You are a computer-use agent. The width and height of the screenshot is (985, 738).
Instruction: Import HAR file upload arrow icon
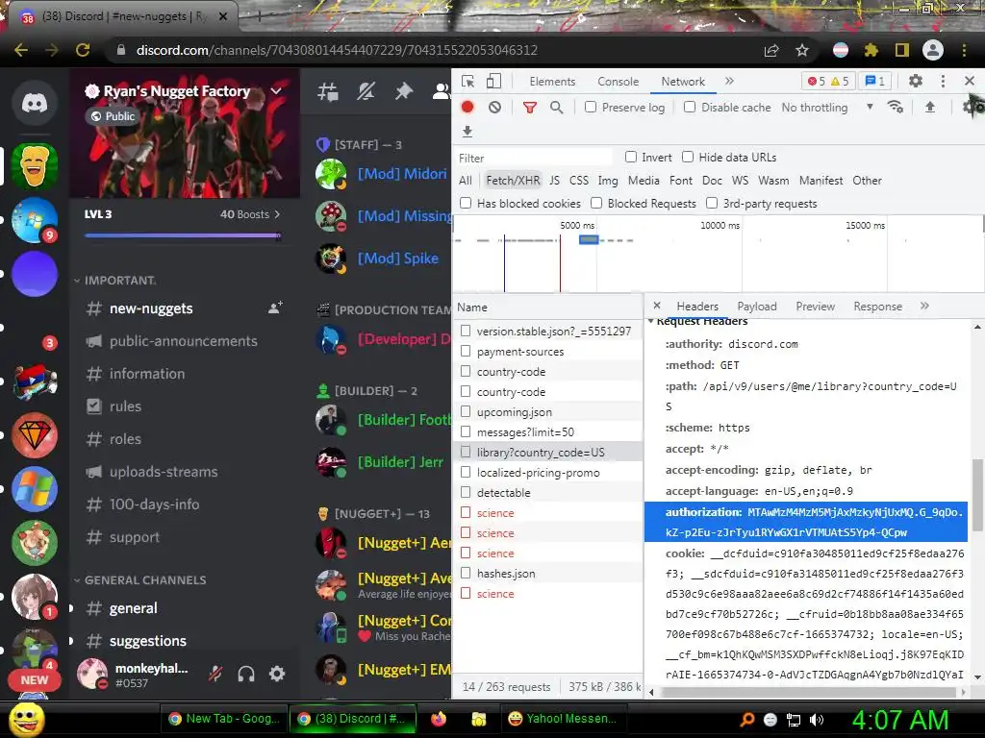930,108
